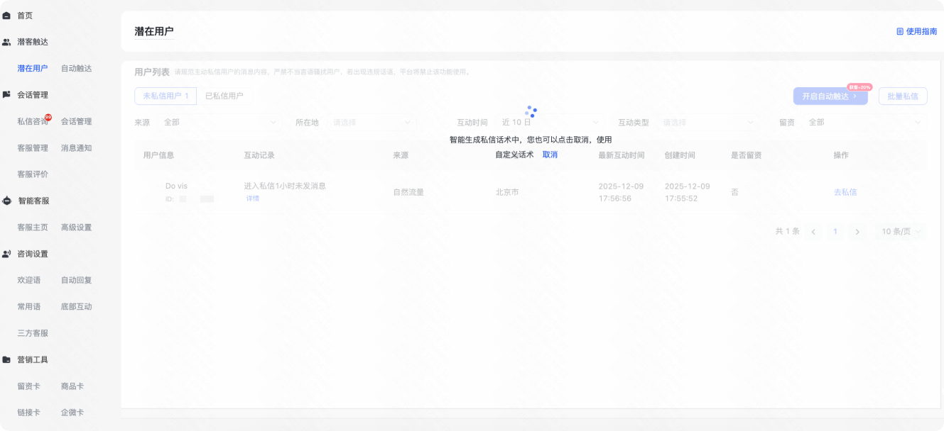Click 取消 to cancel generation
Viewport: 944px width, 431px height.
coord(550,155)
